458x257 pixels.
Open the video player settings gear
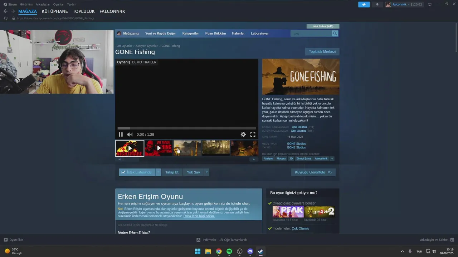pyautogui.click(x=243, y=135)
